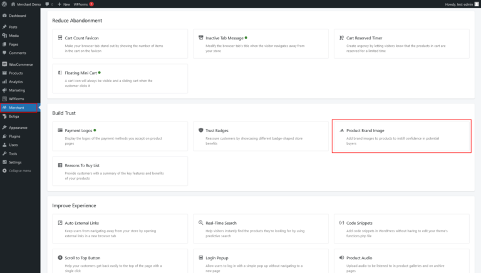
Task: Open the Floating Mini Cart module
Action: point(120,78)
